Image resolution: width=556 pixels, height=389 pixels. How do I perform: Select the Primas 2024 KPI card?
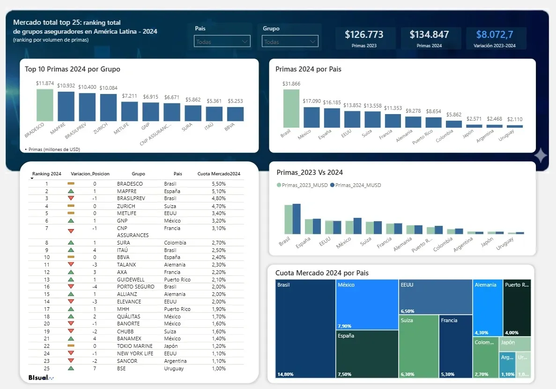pyautogui.click(x=429, y=38)
